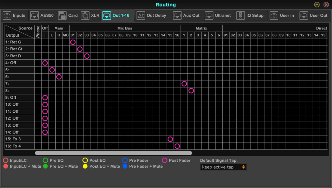Screen dimensions: 332x188
Task: Open the Ultranet tab
Action: [218, 16]
